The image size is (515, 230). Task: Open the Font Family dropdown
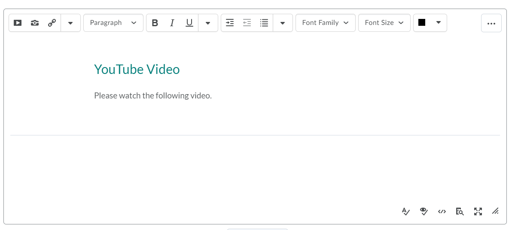tap(326, 23)
